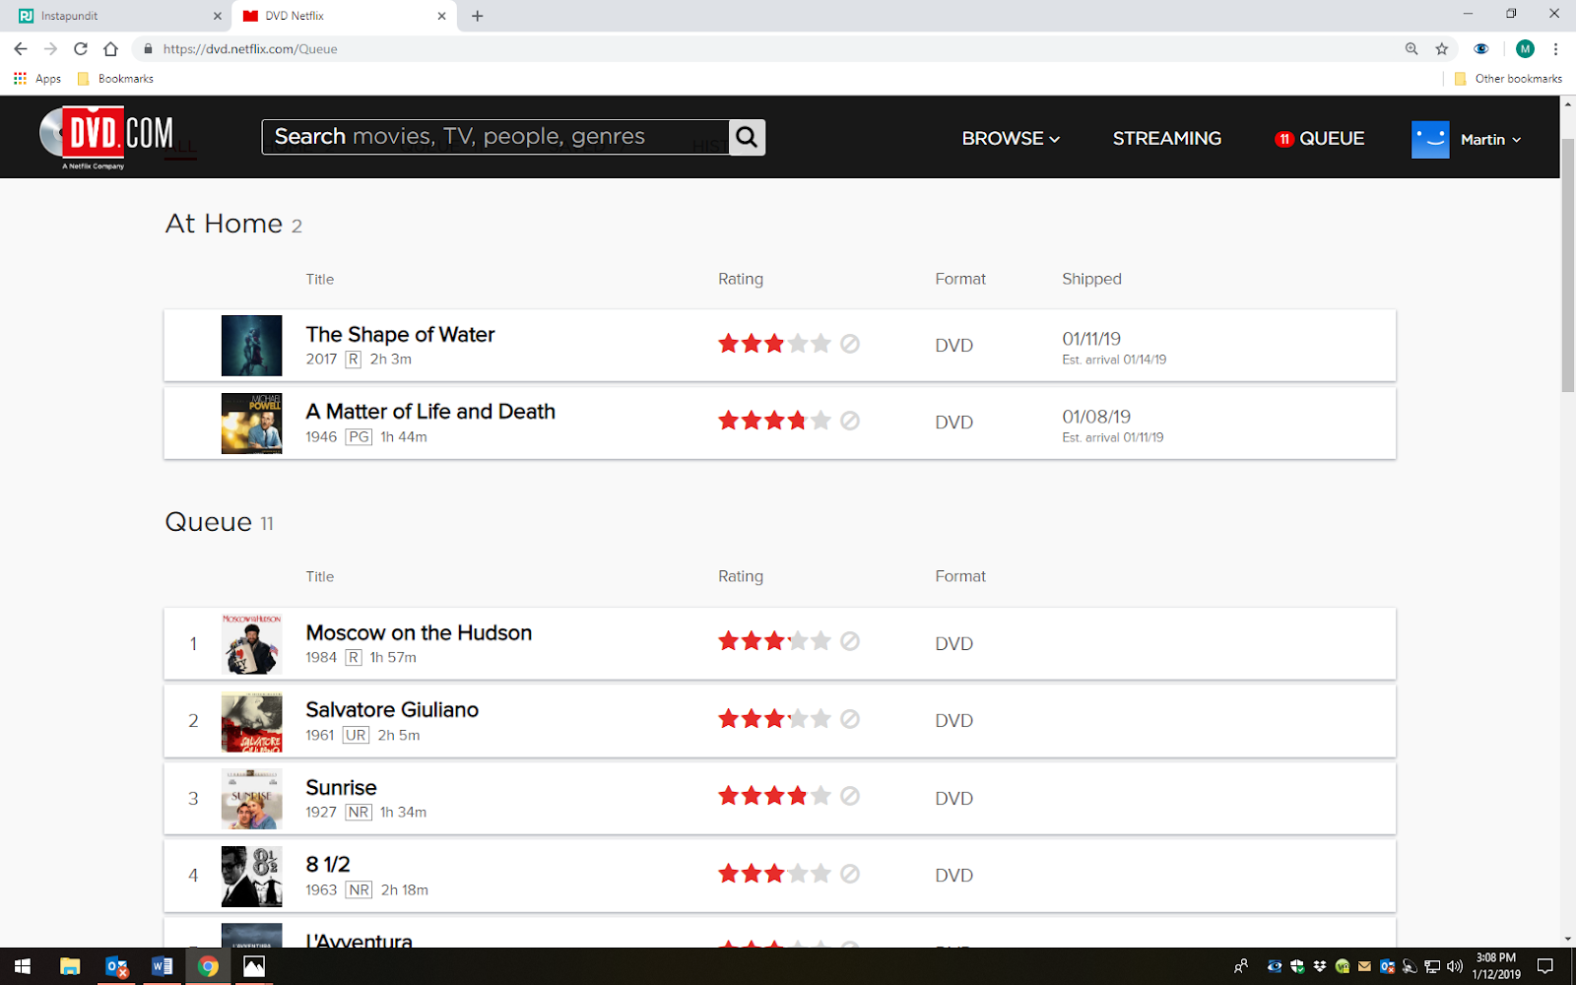The width and height of the screenshot is (1576, 985).
Task: Open the pinned Outlook app on taskbar
Action: (x=116, y=966)
